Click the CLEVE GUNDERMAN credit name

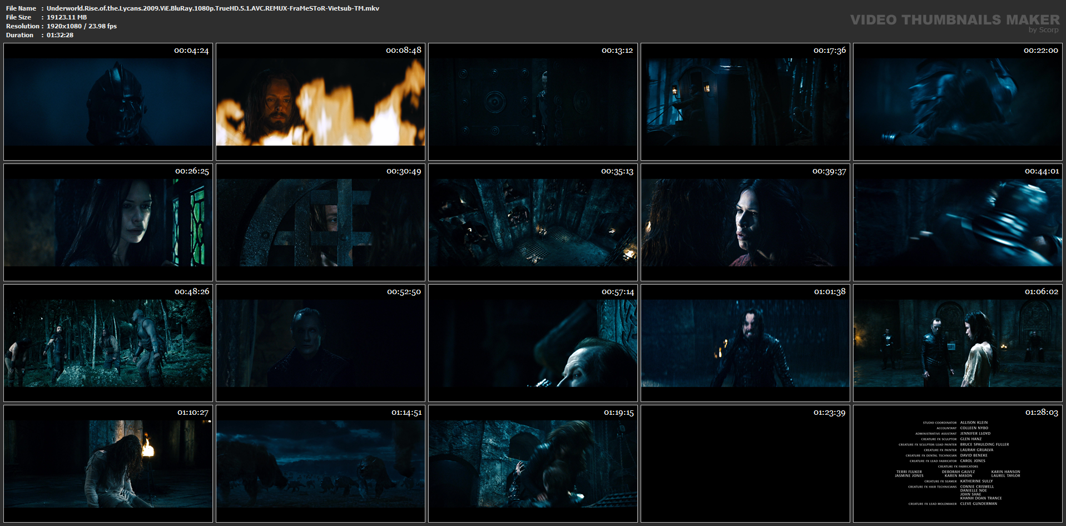979,504
